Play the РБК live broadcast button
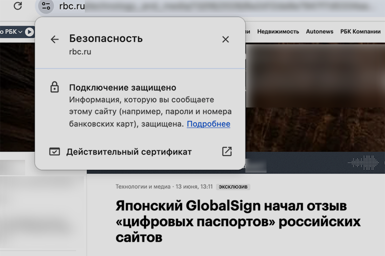 click(29, 32)
